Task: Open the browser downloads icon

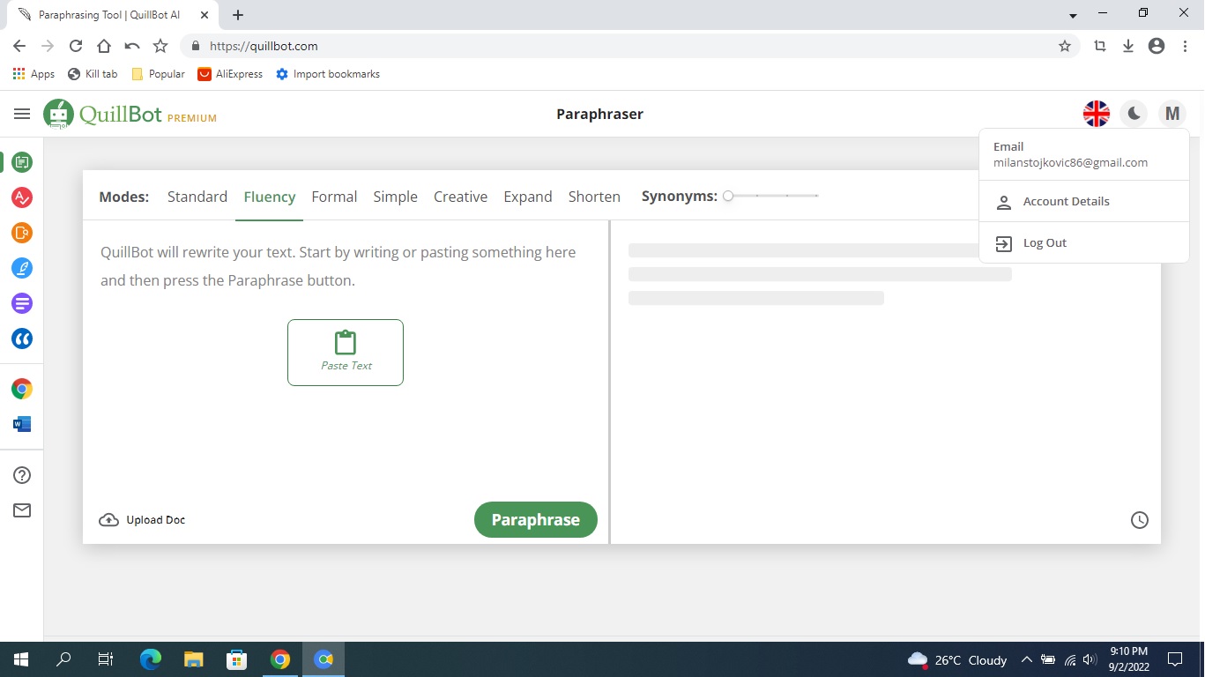Action: pyautogui.click(x=1128, y=46)
